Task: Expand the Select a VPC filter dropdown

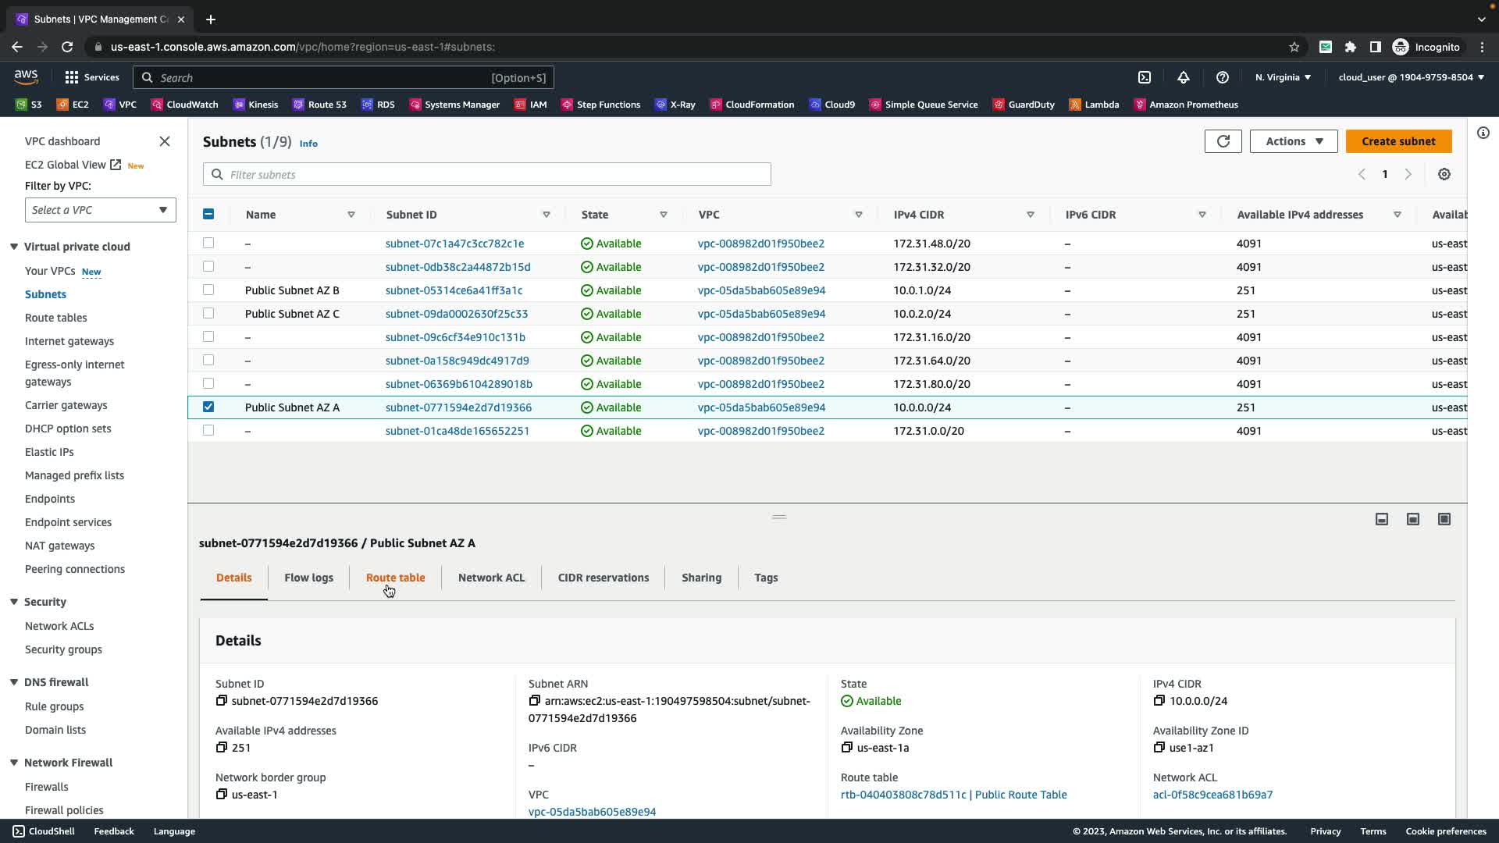Action: 100,210
